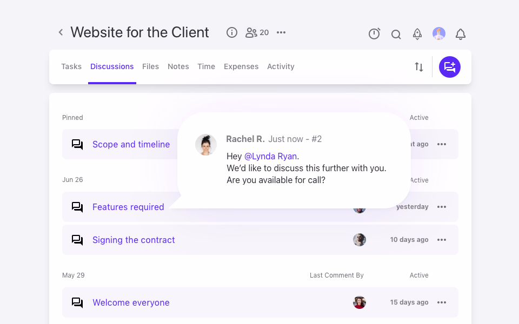Click the discussion icon beside Features required

coord(77,207)
